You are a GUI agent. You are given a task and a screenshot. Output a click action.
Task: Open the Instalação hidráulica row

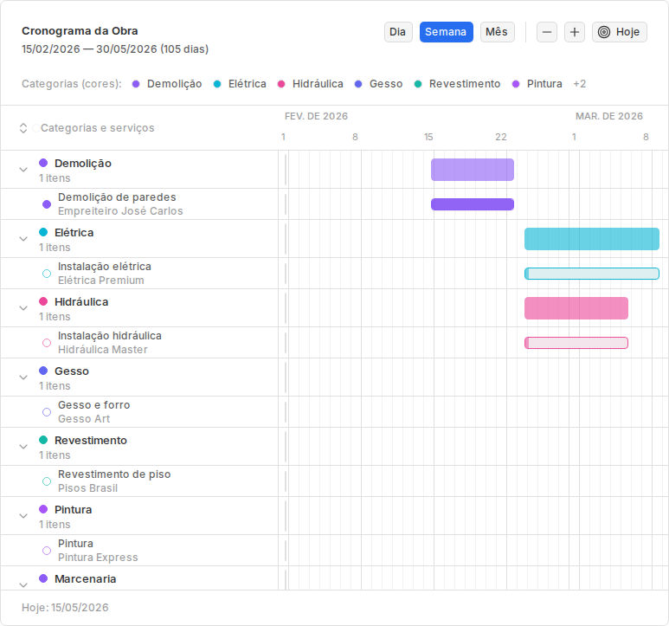point(139,343)
